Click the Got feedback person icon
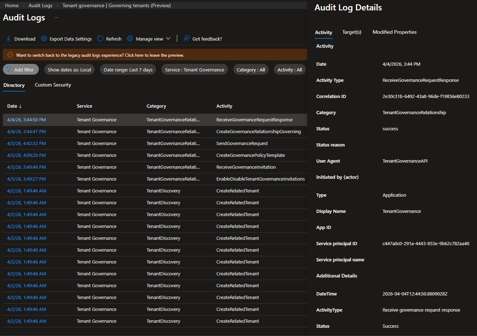Viewport: 477px width, 336px height. pyautogui.click(x=187, y=39)
